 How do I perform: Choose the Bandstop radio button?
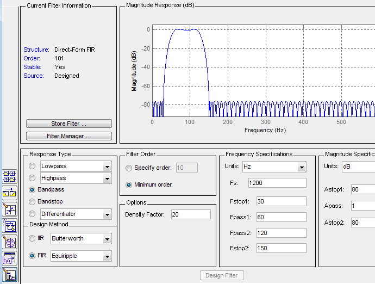click(x=32, y=202)
